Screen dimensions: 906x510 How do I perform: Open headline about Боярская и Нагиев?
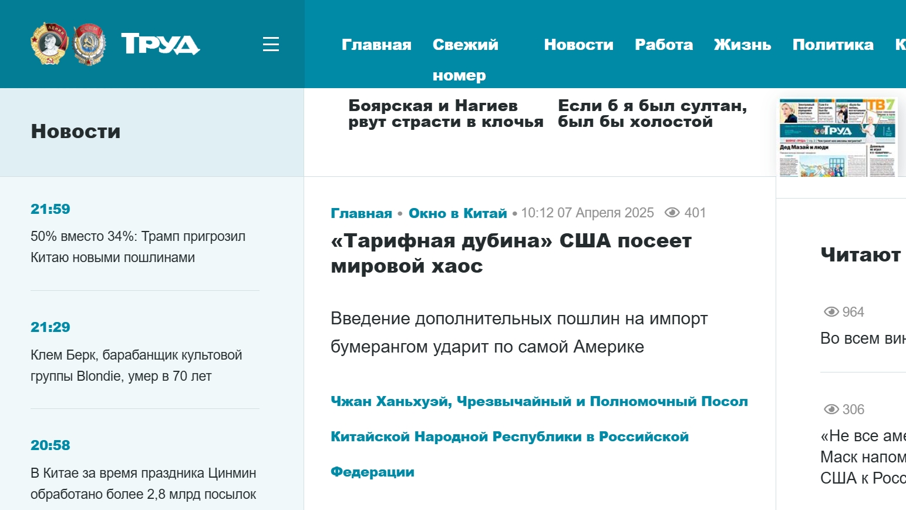click(445, 113)
